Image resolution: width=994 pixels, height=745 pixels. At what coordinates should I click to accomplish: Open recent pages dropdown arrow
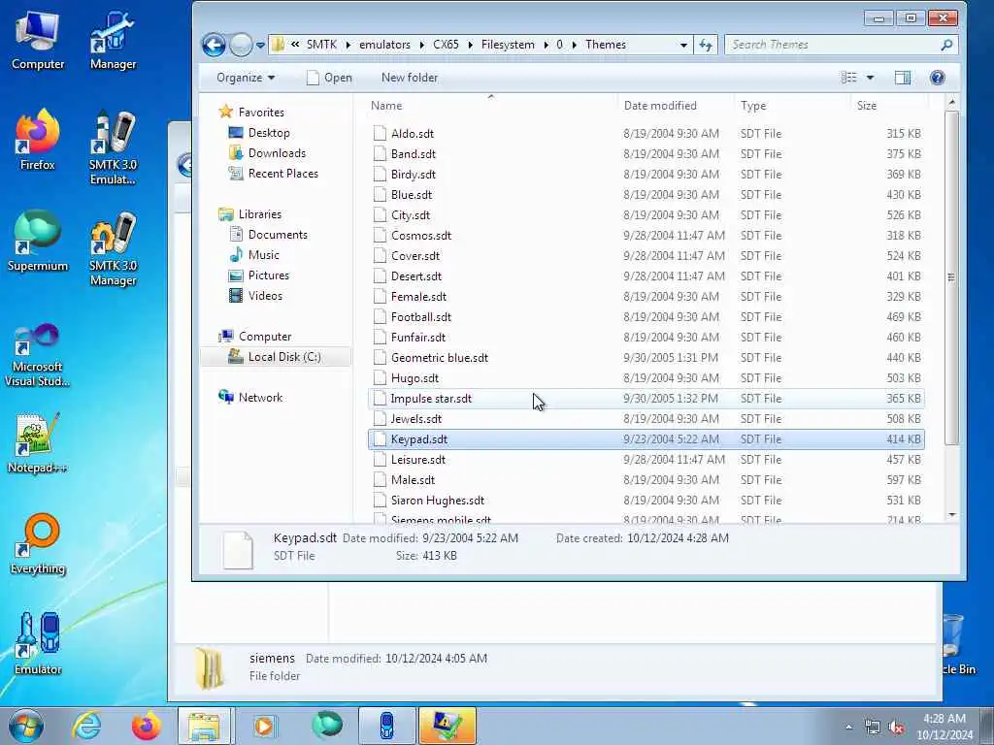(260, 45)
